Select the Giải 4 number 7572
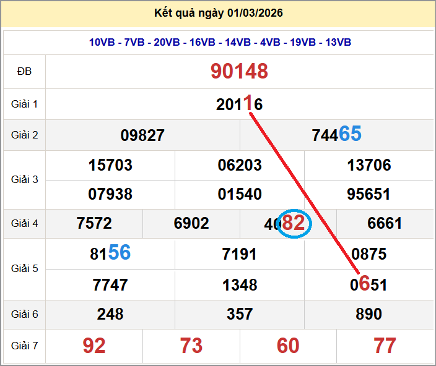The height and width of the screenshot is (366, 436). tap(94, 223)
